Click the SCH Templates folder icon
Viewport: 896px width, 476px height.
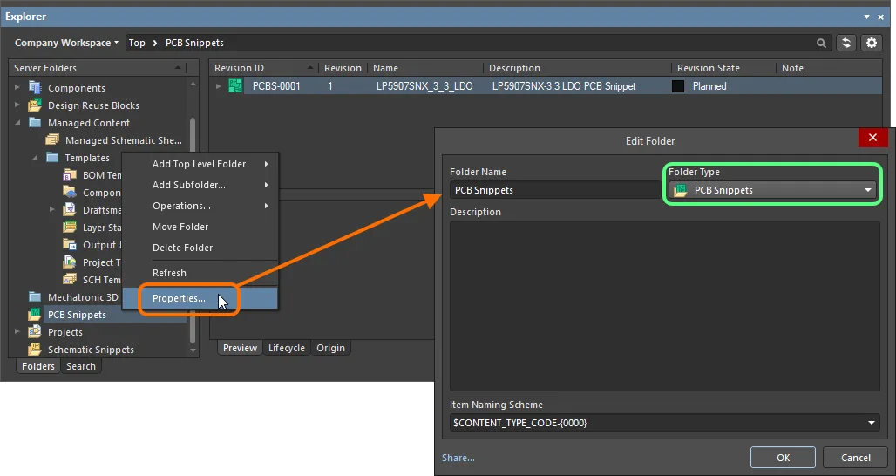click(70, 280)
